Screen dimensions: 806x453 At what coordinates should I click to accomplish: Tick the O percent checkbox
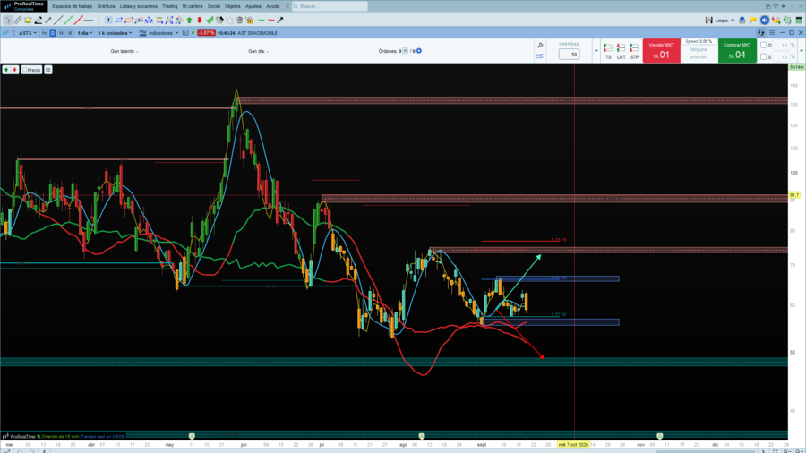click(x=764, y=45)
